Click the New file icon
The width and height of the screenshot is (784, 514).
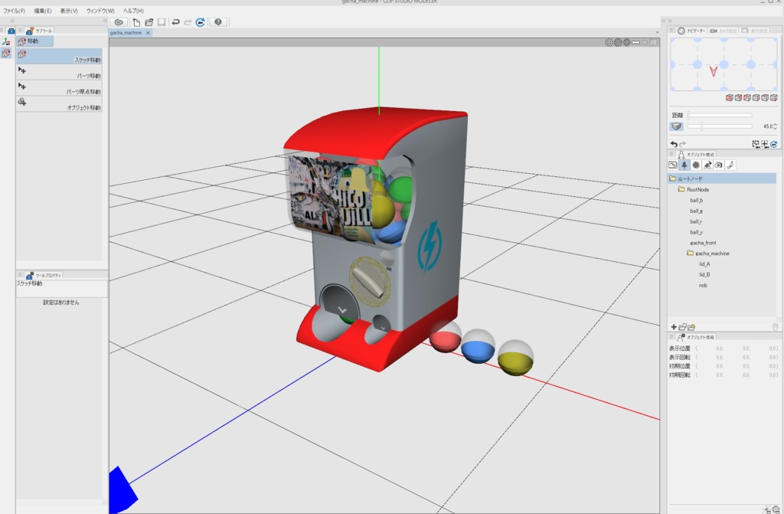136,22
